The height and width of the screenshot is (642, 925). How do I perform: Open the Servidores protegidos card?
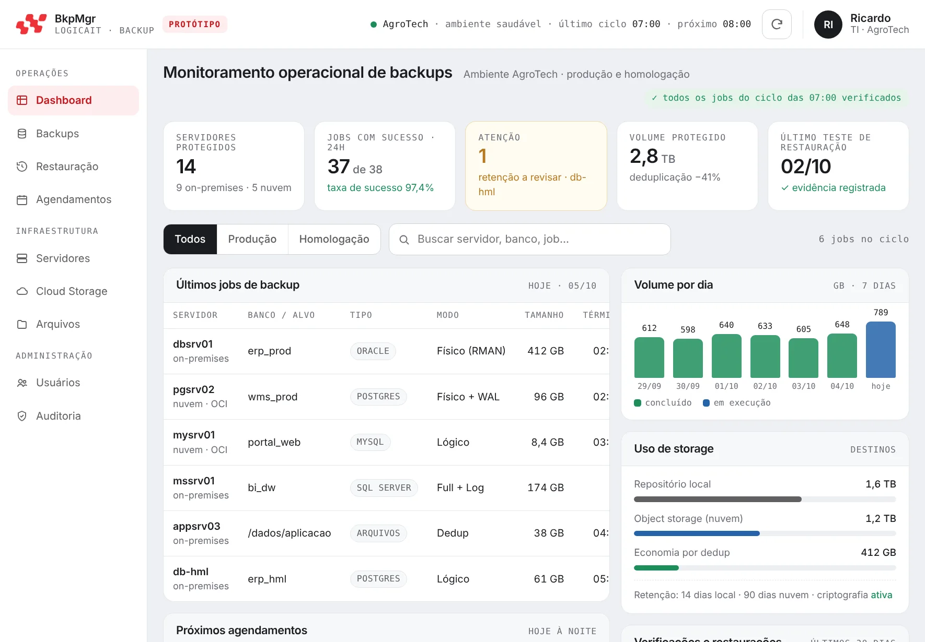(x=234, y=166)
